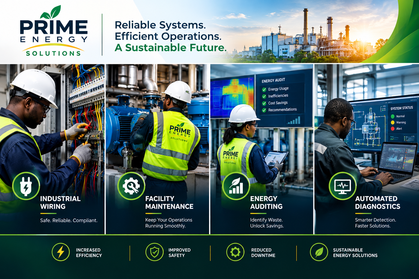Select the red Alert status indicator
Viewport: 419px width, 279px height.
pos(393,129)
